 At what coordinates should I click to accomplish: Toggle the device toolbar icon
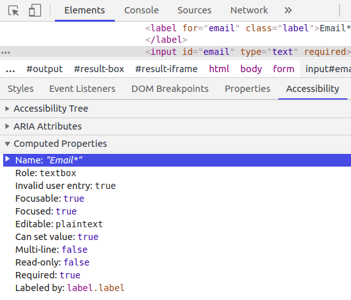tap(35, 10)
